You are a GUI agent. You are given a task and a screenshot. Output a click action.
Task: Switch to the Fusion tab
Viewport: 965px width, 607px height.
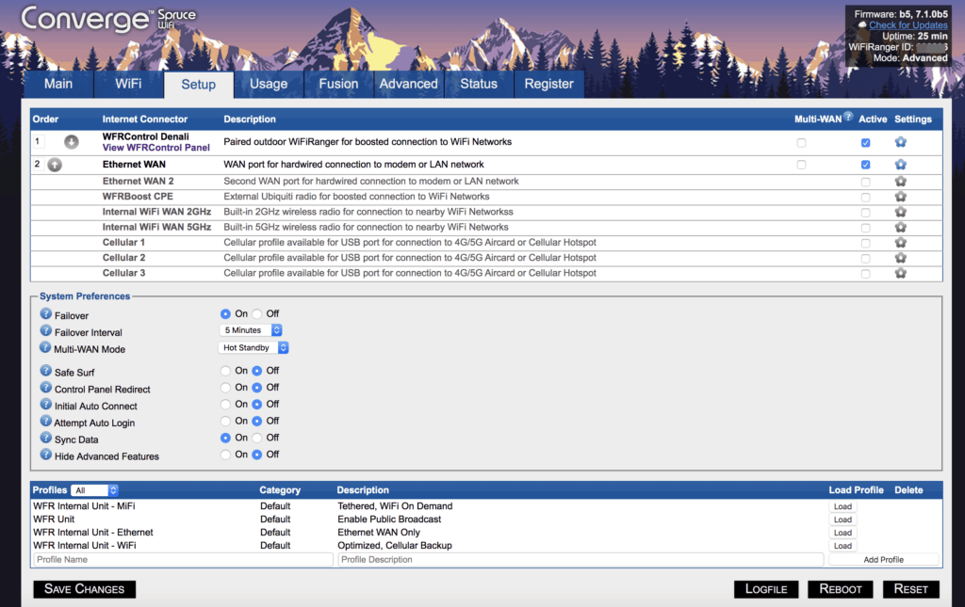[x=338, y=84]
